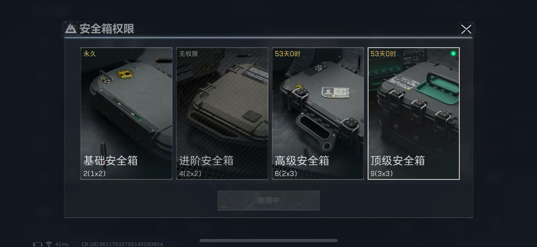Select the 基础安全箱 card

(126, 113)
